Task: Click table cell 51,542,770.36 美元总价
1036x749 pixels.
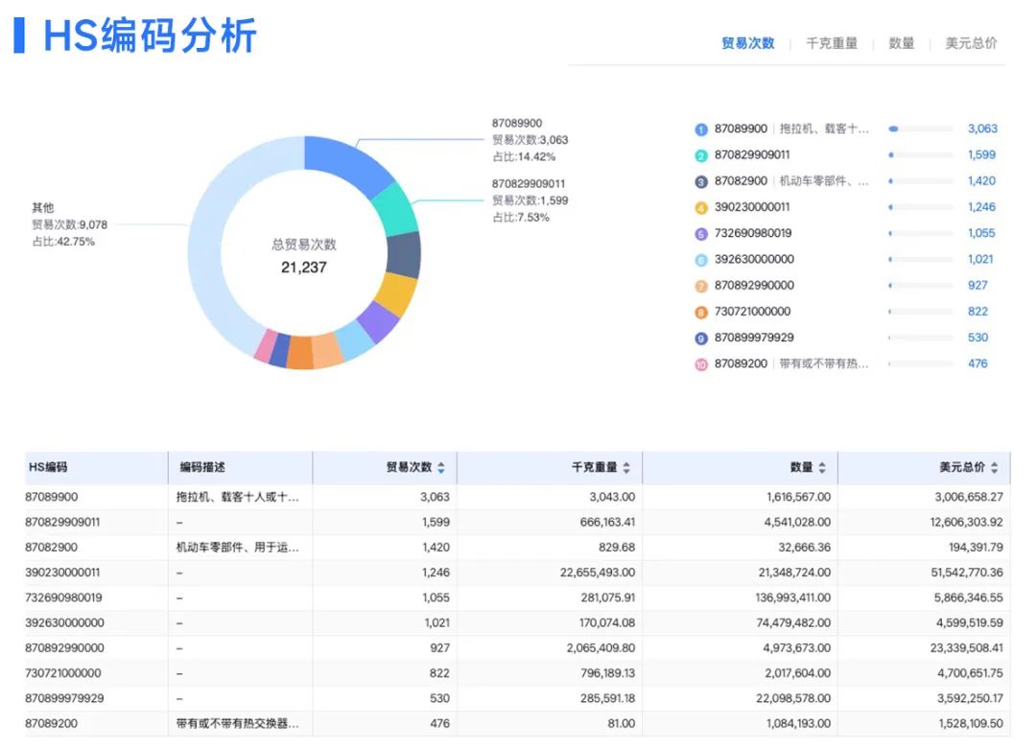Action: click(967, 573)
